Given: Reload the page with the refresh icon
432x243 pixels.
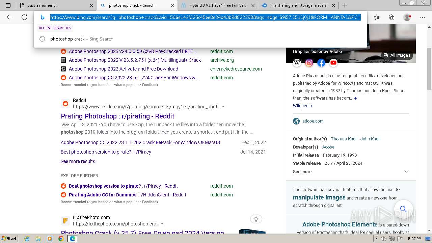Looking at the screenshot, I should tap(24, 17).
